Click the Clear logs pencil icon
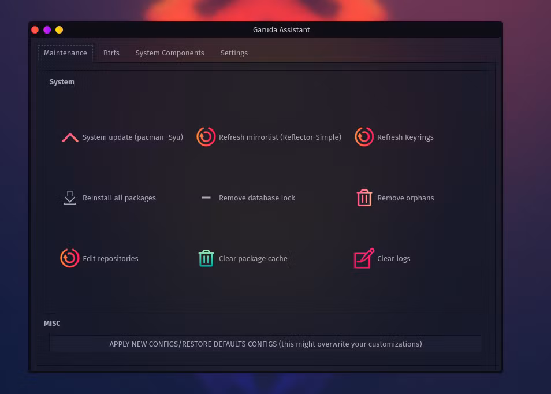 [364, 258]
